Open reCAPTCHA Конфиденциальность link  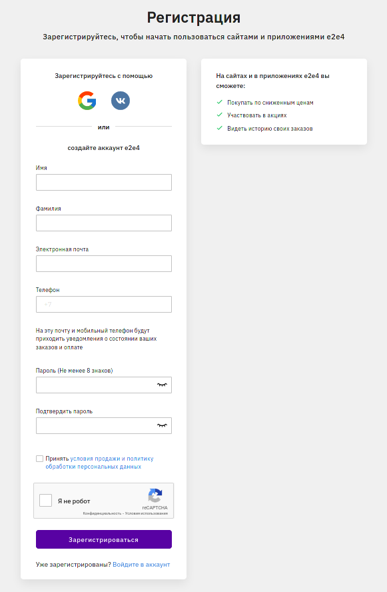pyautogui.click(x=102, y=513)
